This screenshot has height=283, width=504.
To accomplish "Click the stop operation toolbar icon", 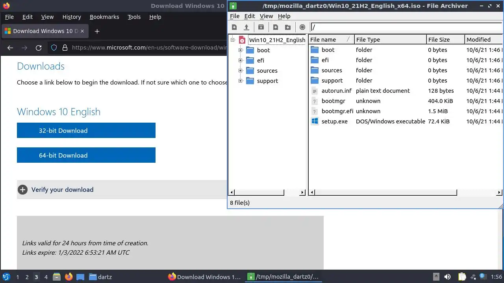I will coord(302,27).
